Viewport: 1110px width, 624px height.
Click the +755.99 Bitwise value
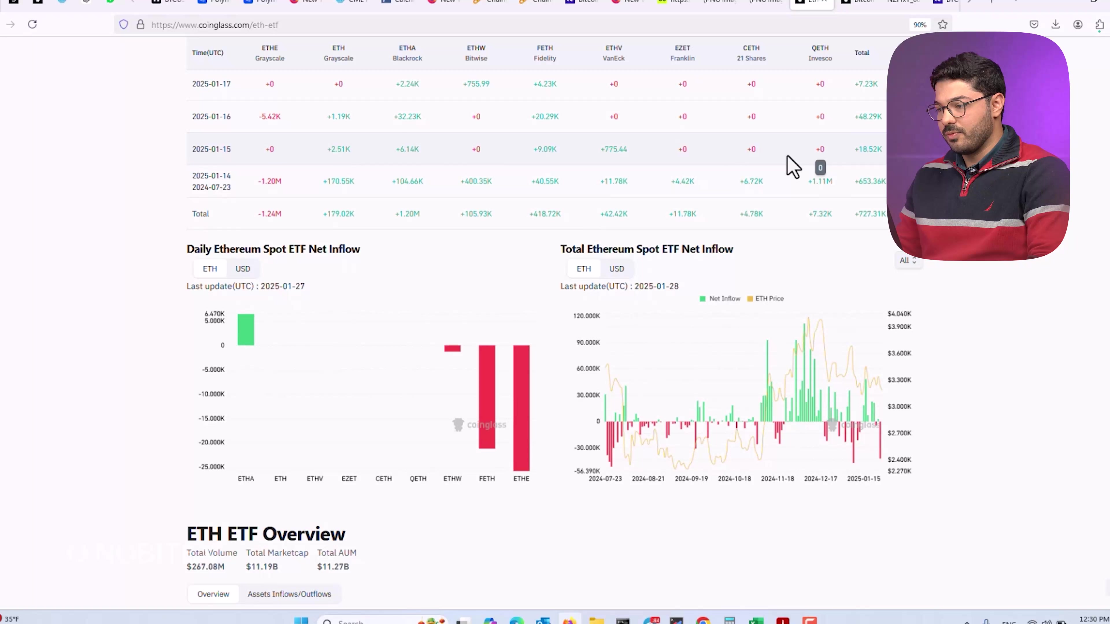(476, 84)
